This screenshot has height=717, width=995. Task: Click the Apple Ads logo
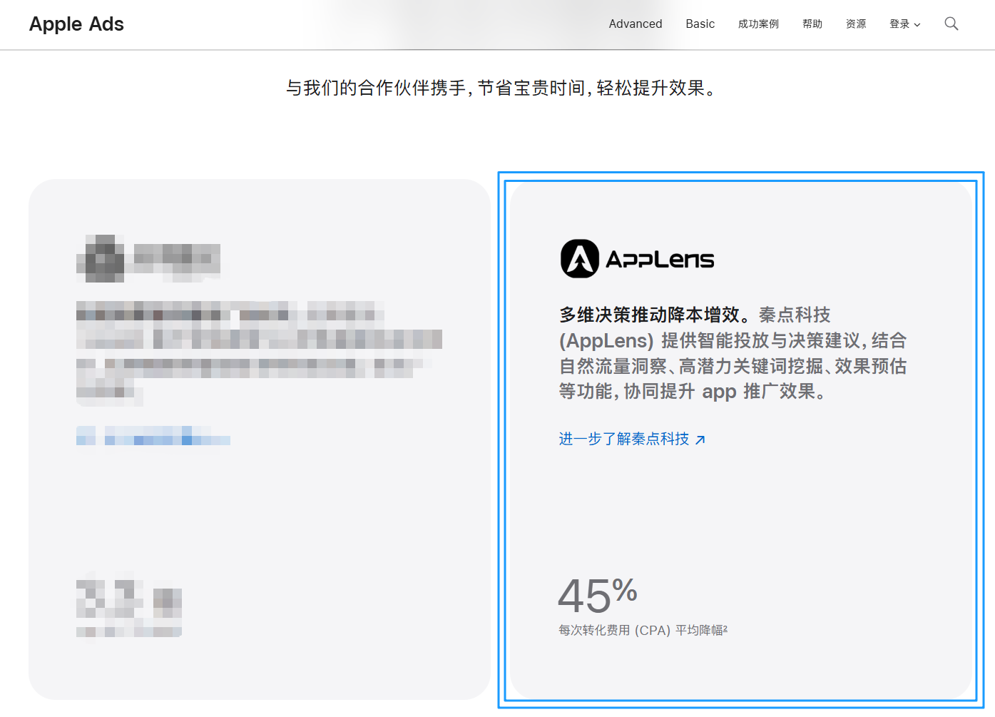(76, 24)
